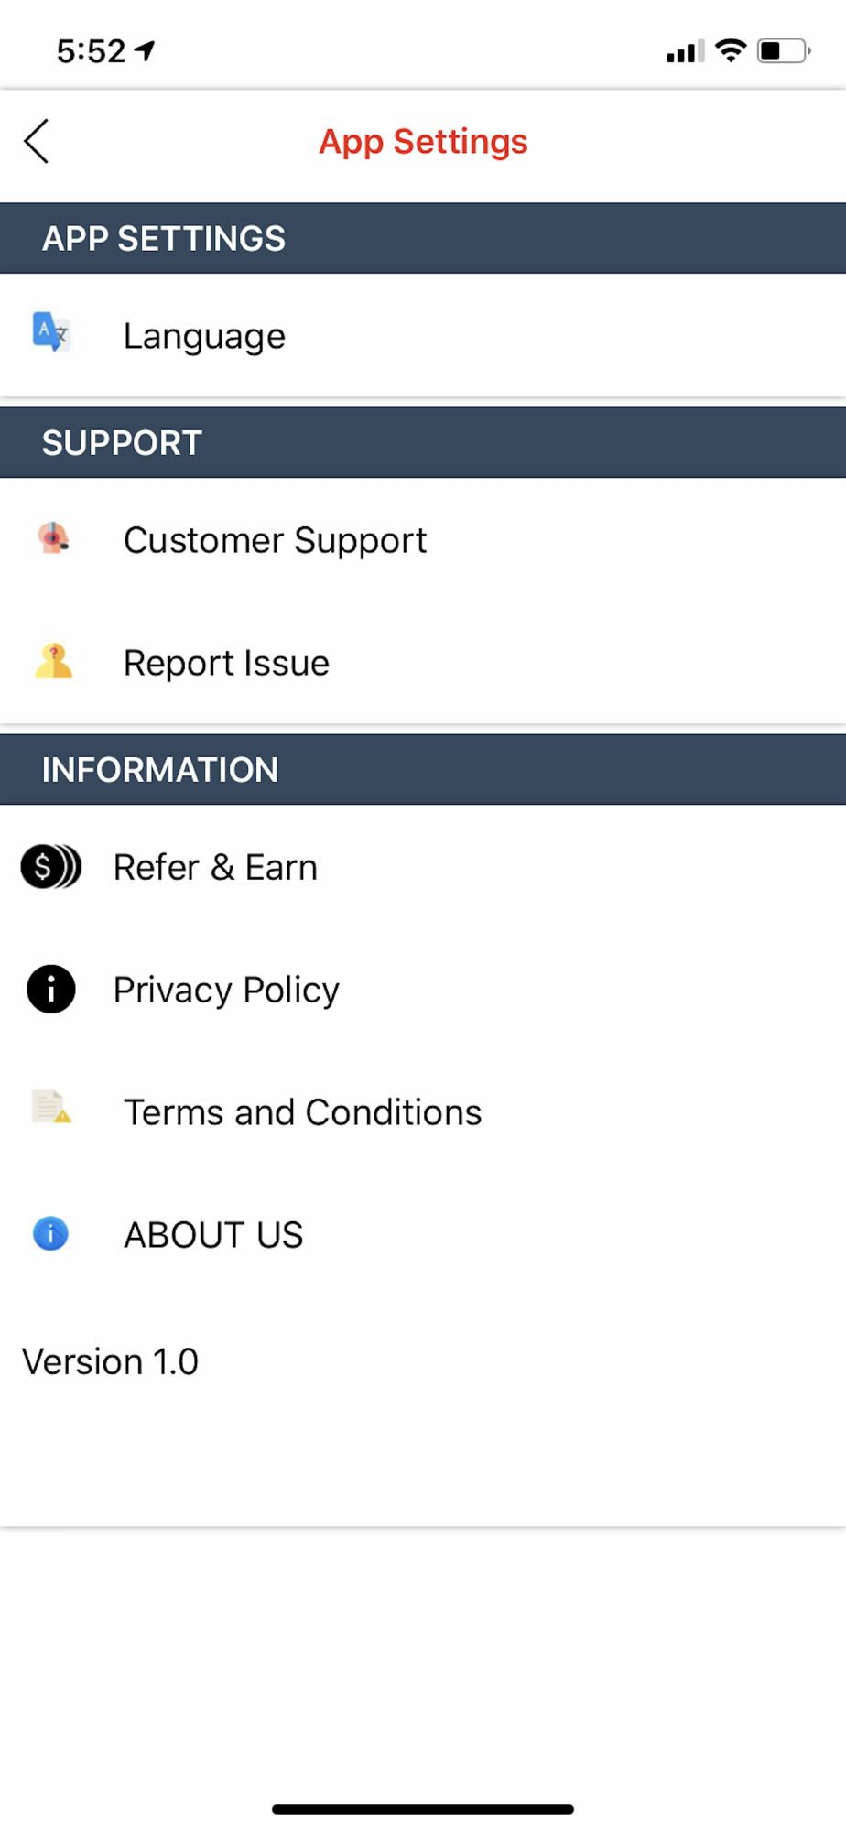Image resolution: width=846 pixels, height=1831 pixels.
Task: Open Customer Support
Action: pos(275,540)
